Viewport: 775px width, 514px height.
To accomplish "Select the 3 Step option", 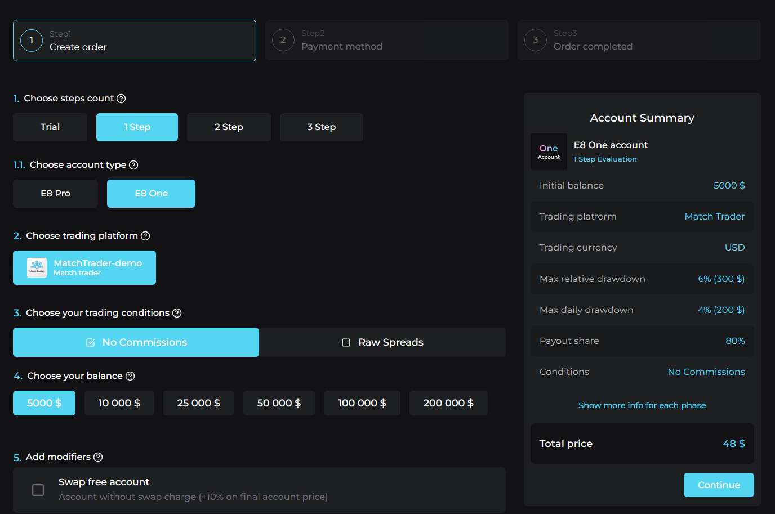I will (x=322, y=127).
